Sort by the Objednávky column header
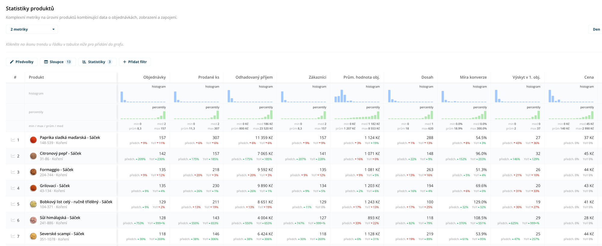 tap(154, 77)
